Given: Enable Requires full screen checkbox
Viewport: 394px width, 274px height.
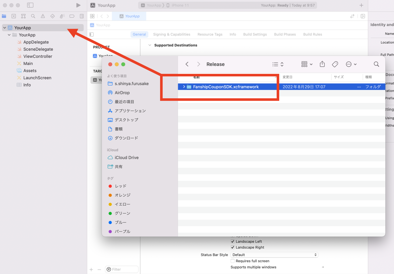Looking at the screenshot, I should (233, 261).
